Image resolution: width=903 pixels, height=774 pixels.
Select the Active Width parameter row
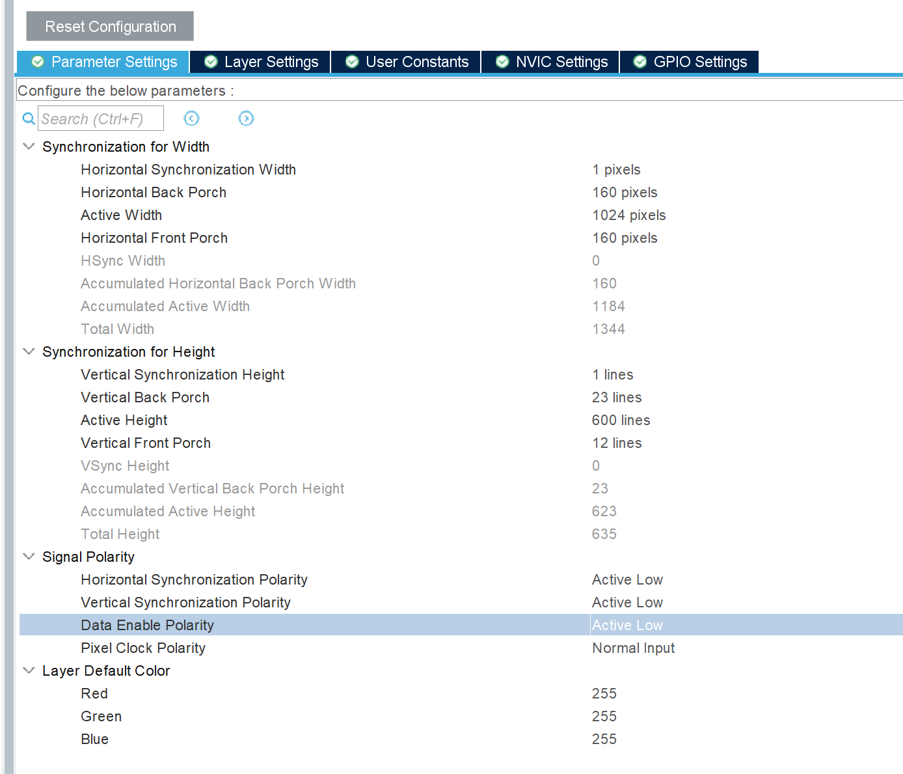pos(260,215)
